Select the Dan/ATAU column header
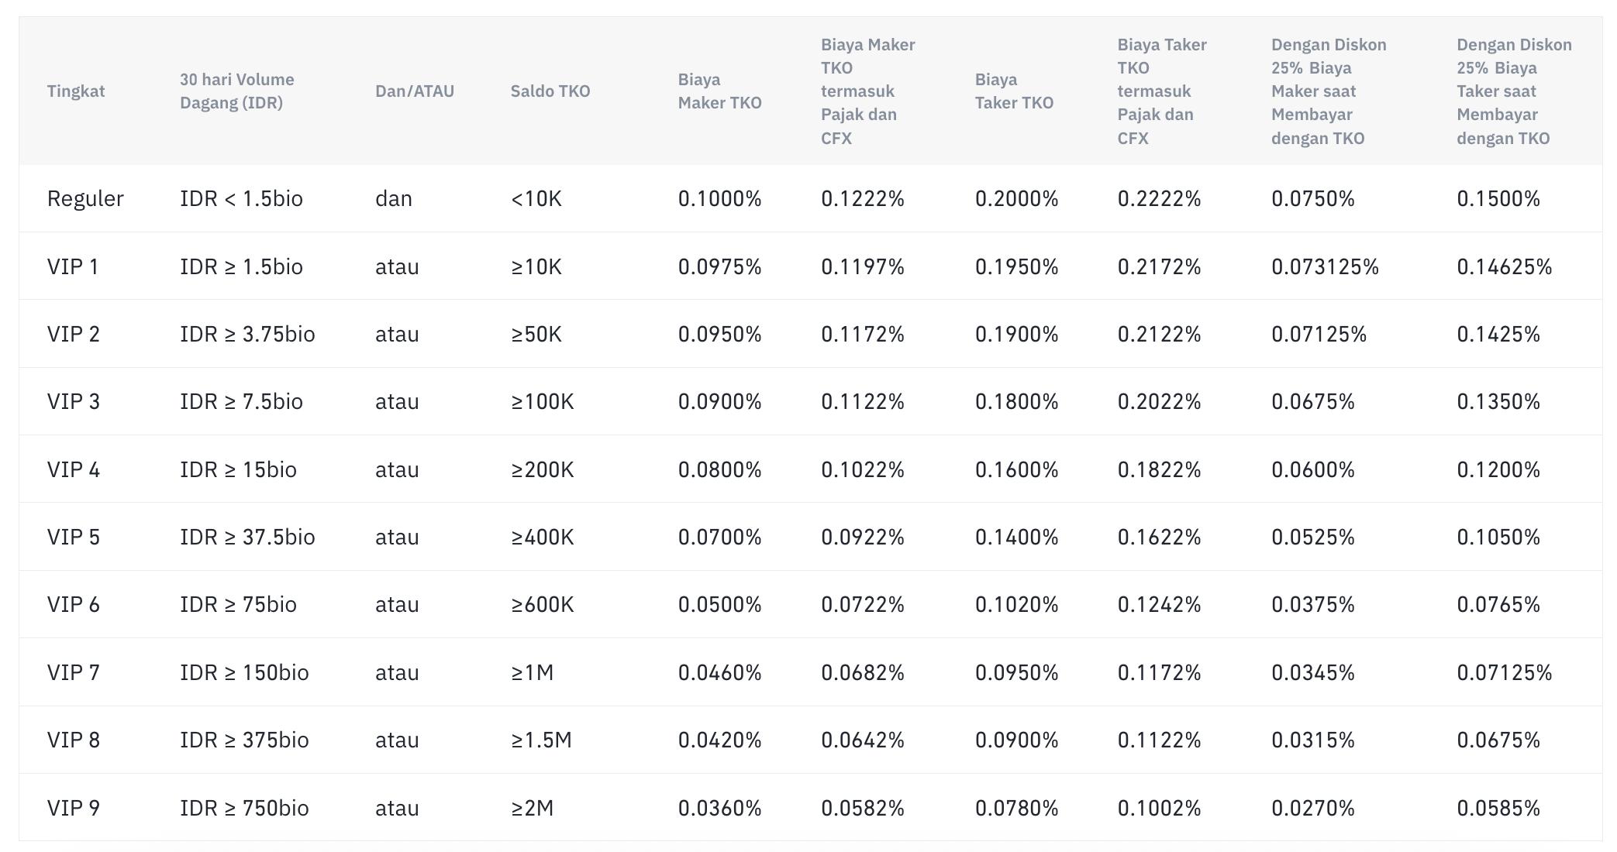Screen dimensions: 1617x852 (415, 91)
